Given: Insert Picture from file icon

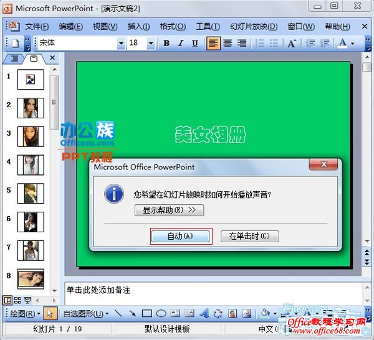Looking at the screenshot, I should [x=247, y=314].
